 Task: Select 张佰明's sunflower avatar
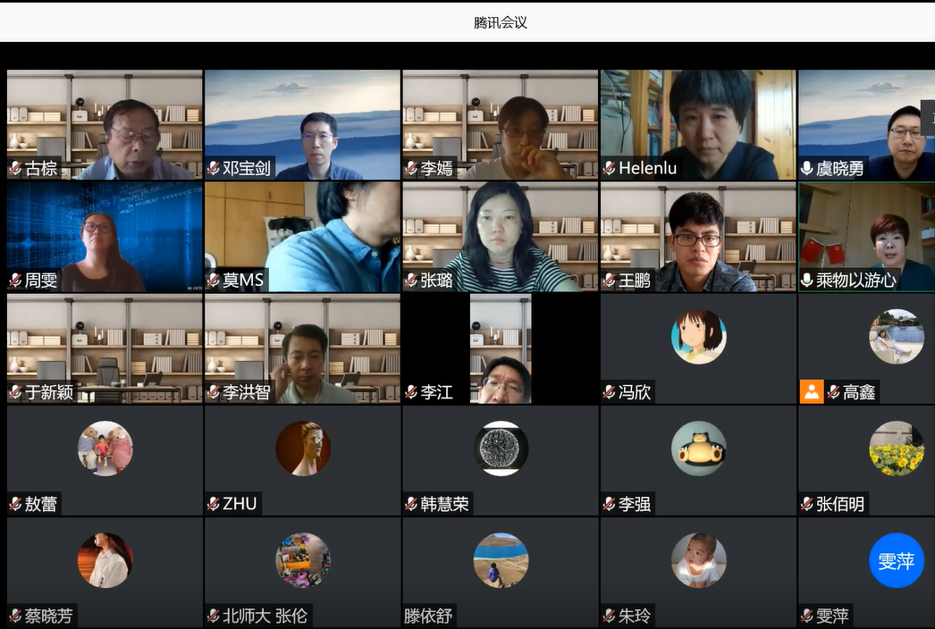pos(897,449)
